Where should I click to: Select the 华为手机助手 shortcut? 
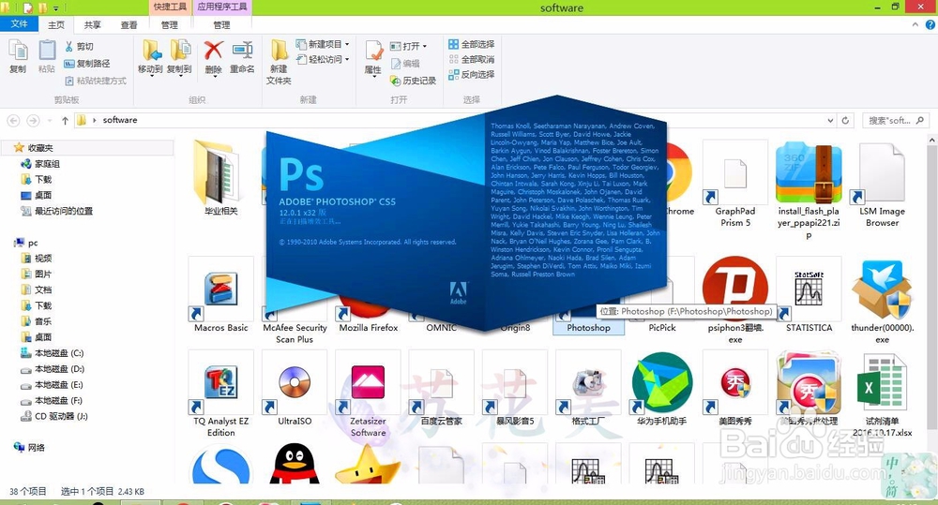(x=661, y=389)
